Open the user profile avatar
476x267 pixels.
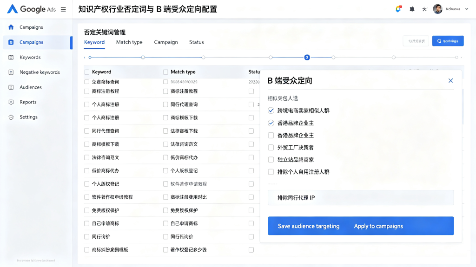437,9
